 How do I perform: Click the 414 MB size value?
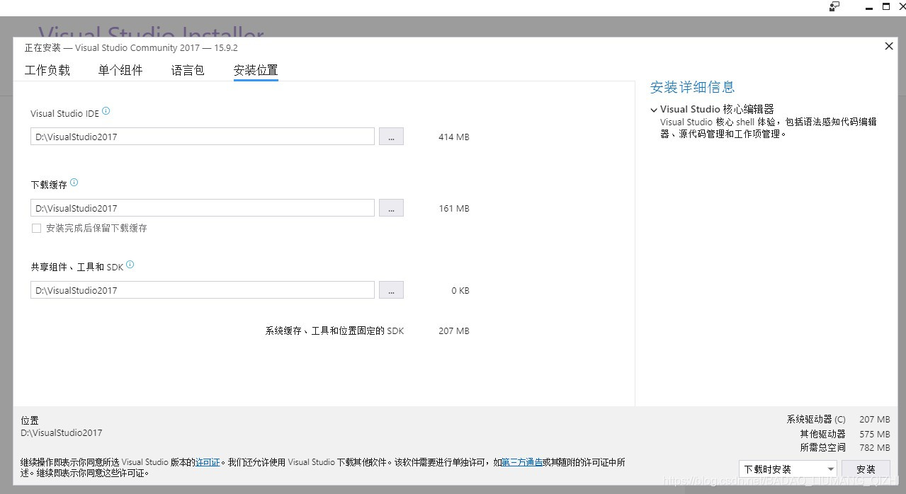454,137
